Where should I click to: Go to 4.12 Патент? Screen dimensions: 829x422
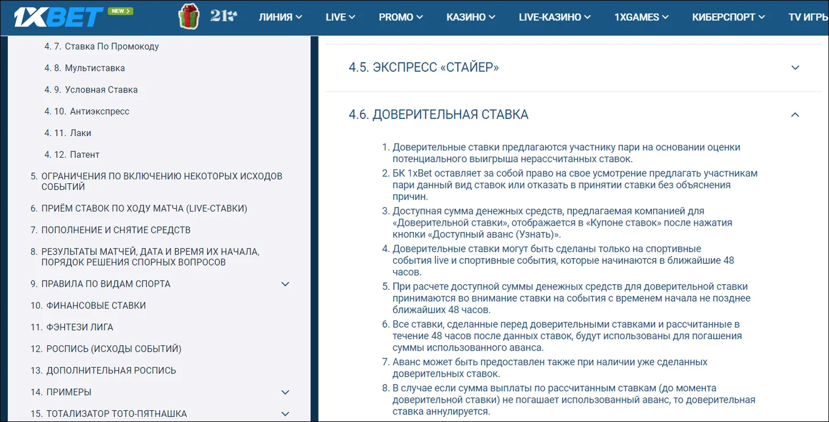(x=72, y=154)
